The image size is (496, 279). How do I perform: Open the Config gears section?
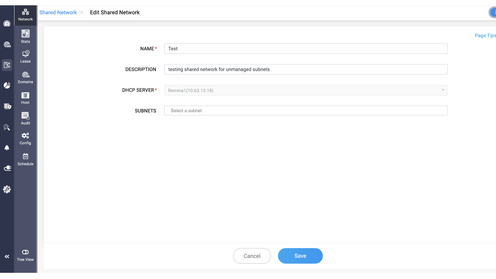(25, 139)
